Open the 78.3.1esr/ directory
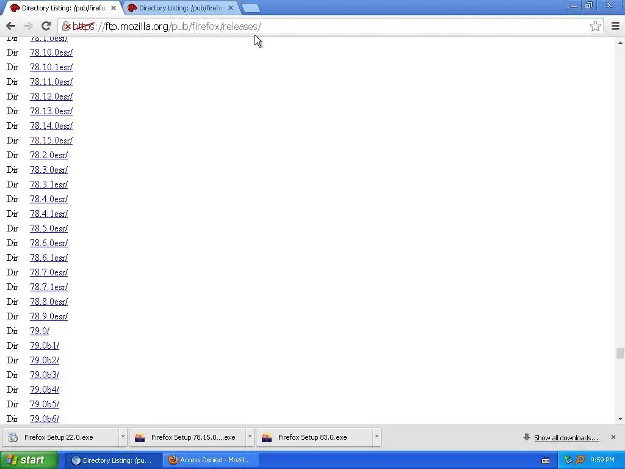625x469 pixels. tap(49, 184)
